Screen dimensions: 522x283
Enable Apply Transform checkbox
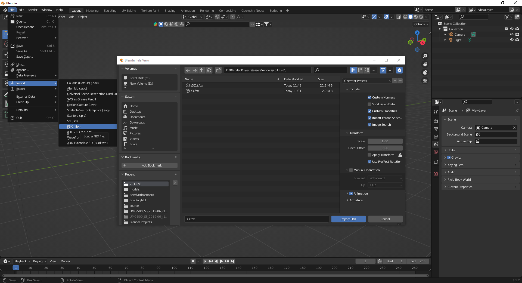click(369, 155)
